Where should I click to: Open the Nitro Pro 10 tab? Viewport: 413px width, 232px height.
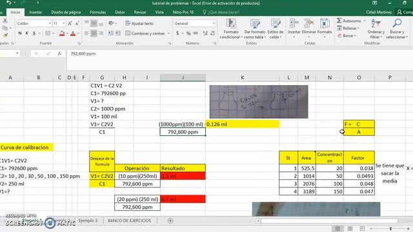tap(183, 12)
